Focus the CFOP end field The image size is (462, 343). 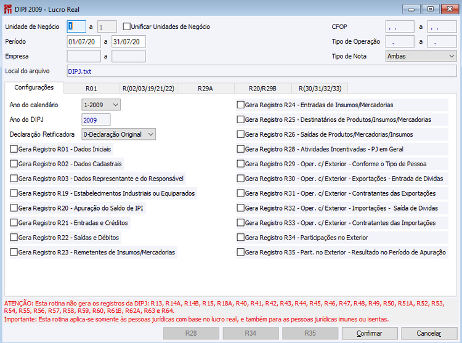tap(442, 27)
